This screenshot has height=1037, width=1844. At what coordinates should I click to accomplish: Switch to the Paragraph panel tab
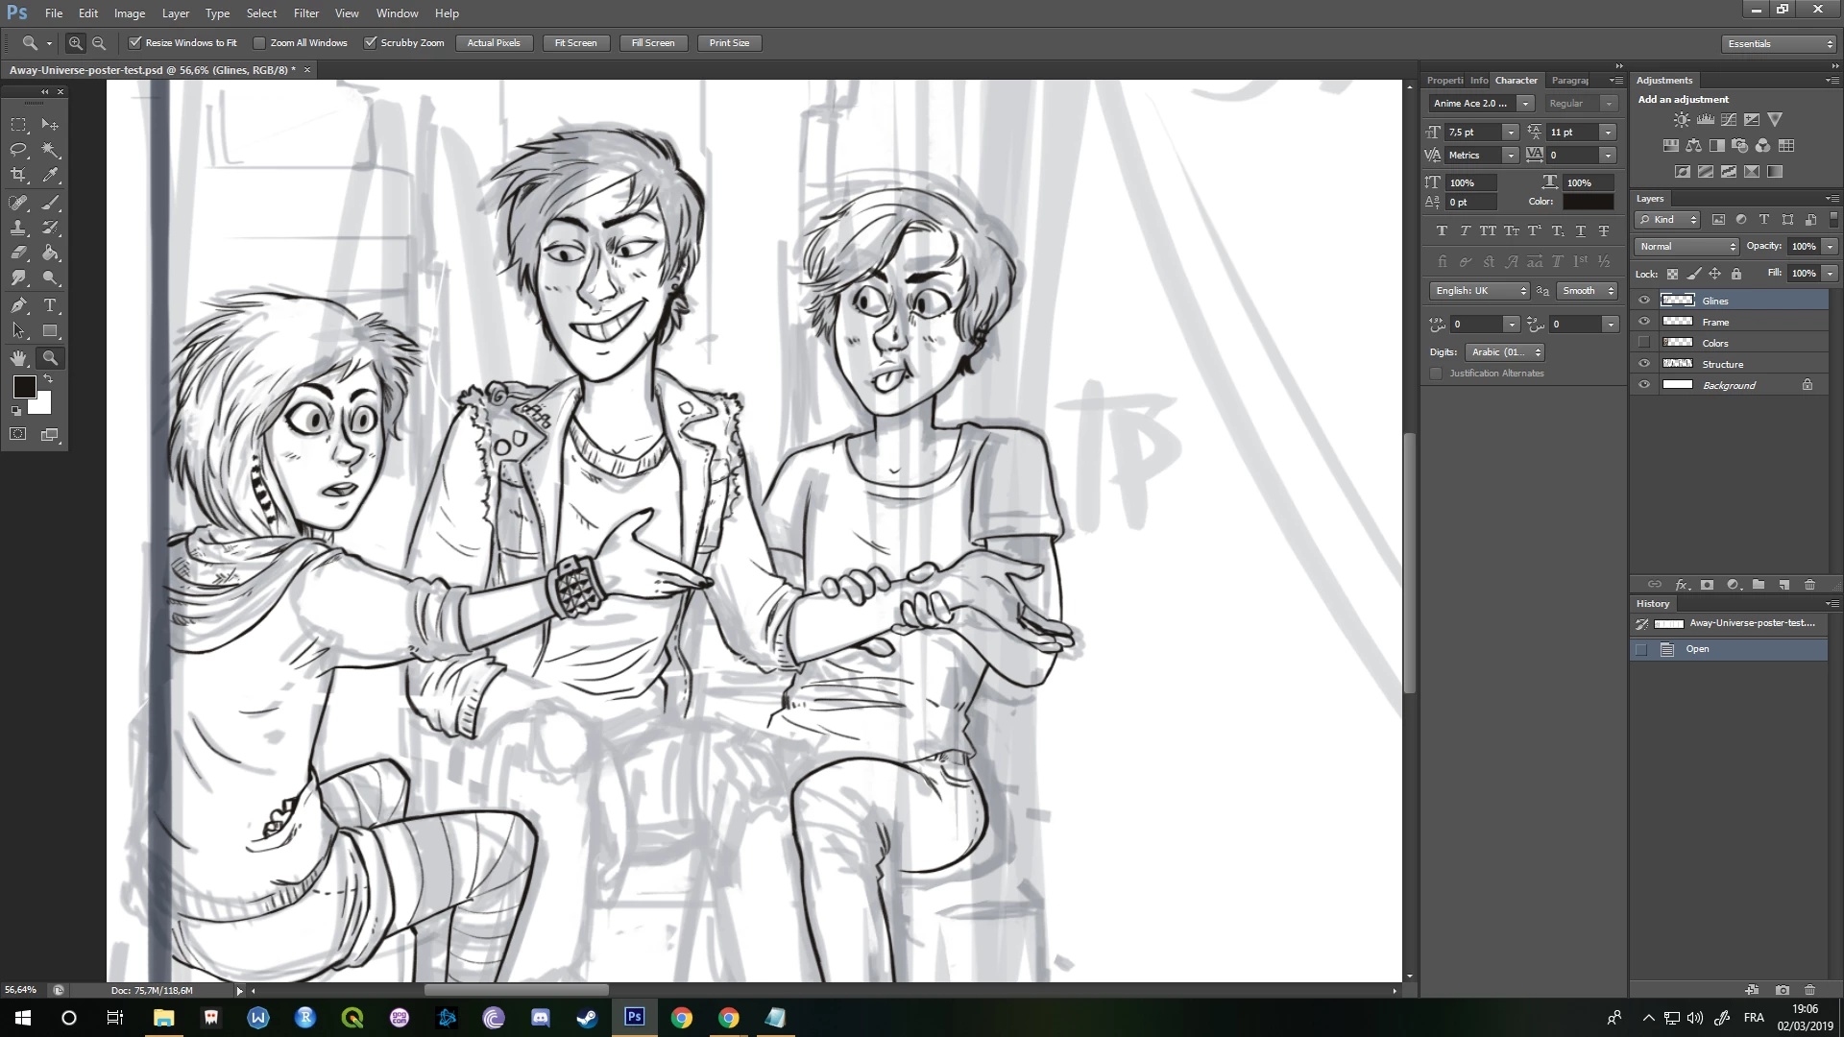pyautogui.click(x=1569, y=81)
